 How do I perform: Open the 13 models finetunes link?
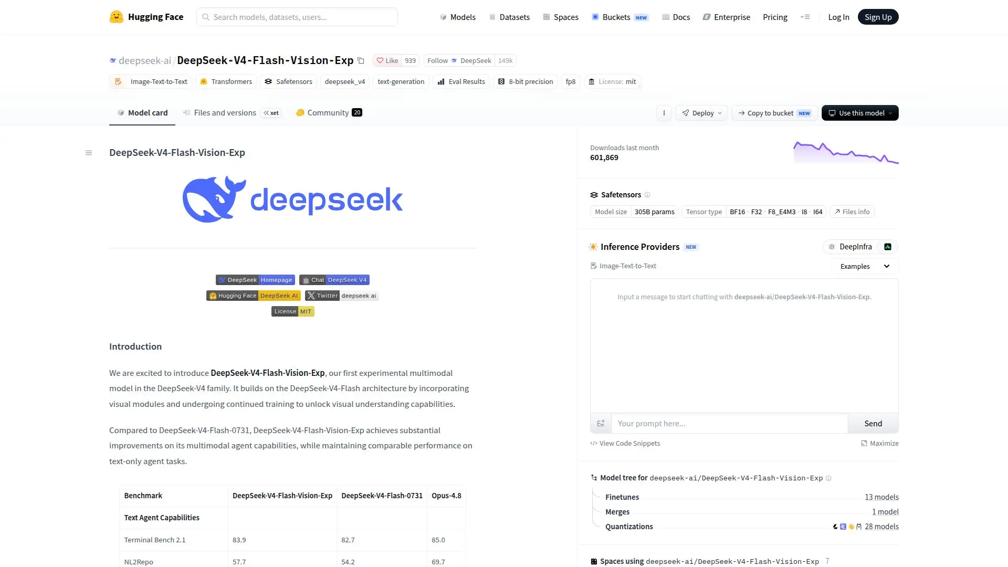tap(881, 497)
